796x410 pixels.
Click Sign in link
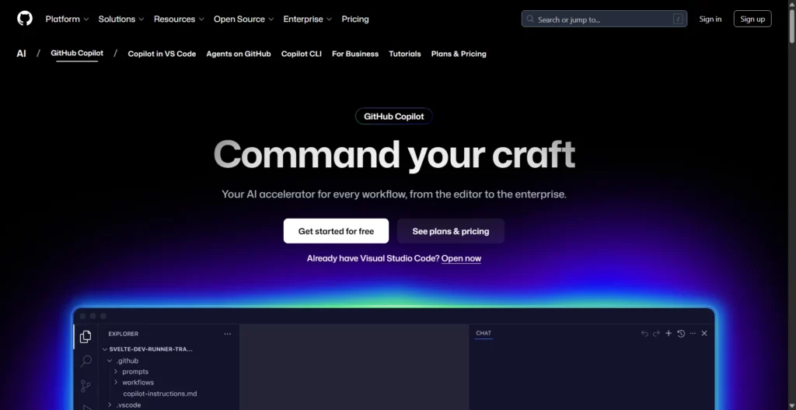(710, 19)
